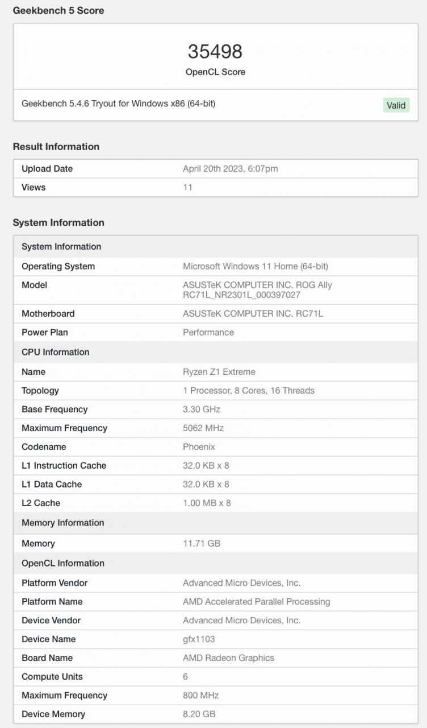Click the Codename value Phoenix
This screenshot has height=728, width=427.
click(199, 446)
